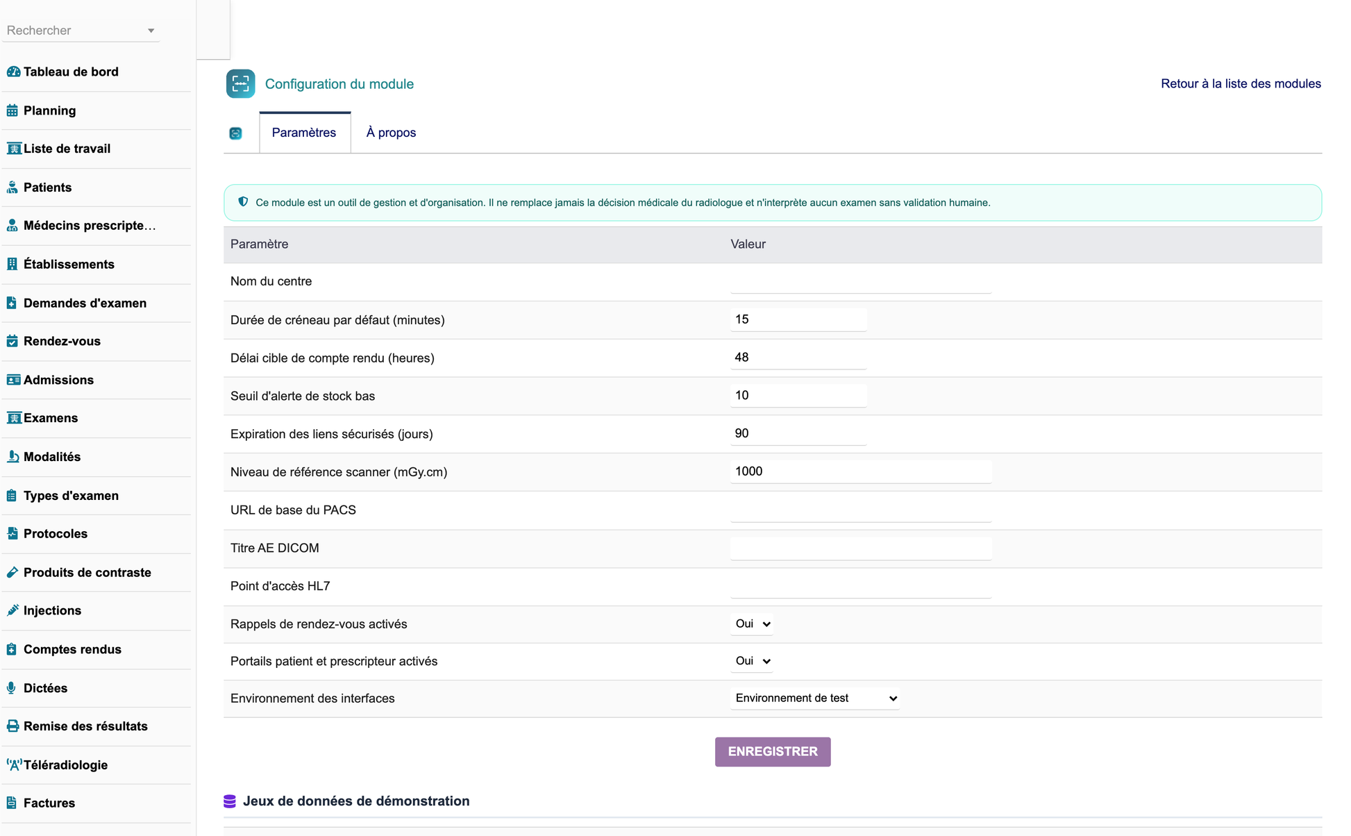Click Expiration des liens sécurisés field

pos(798,433)
